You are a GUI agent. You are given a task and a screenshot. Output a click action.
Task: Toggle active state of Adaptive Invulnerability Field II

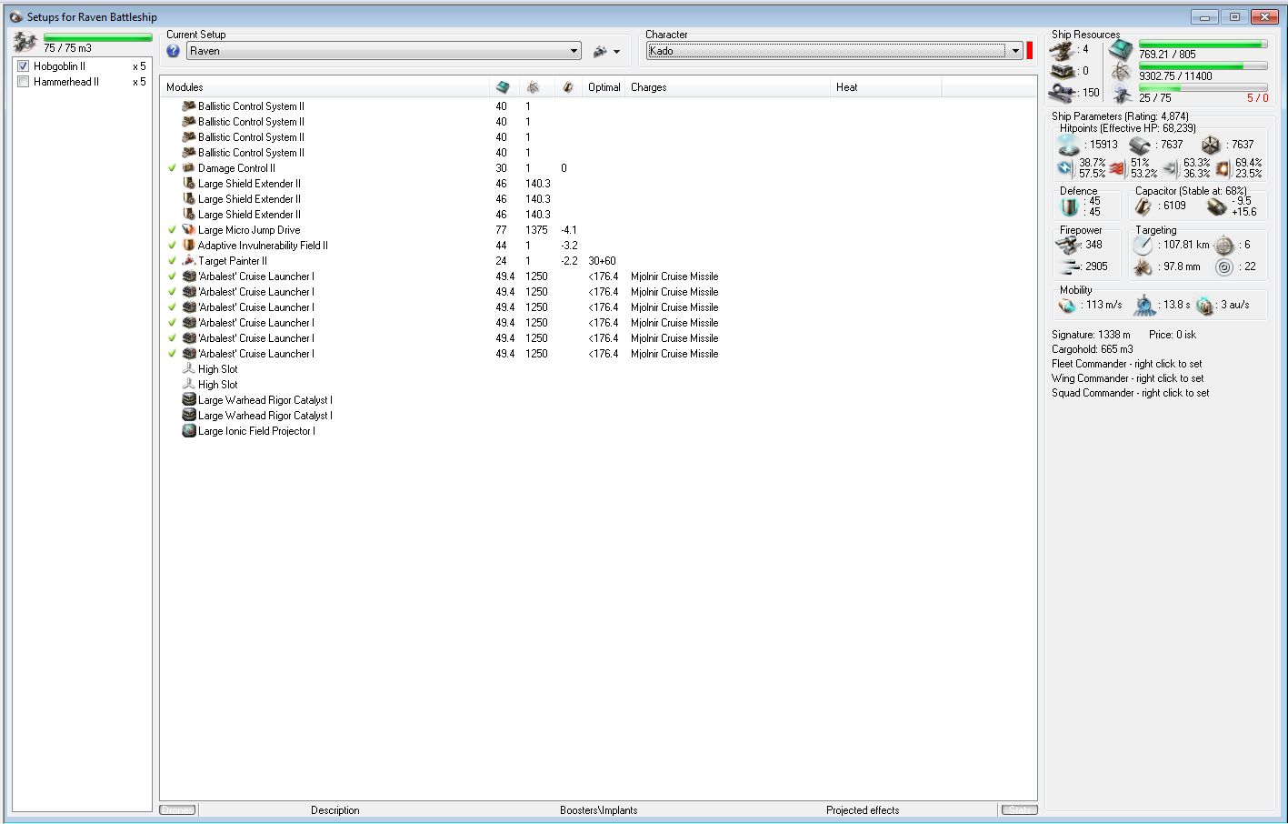coord(172,246)
